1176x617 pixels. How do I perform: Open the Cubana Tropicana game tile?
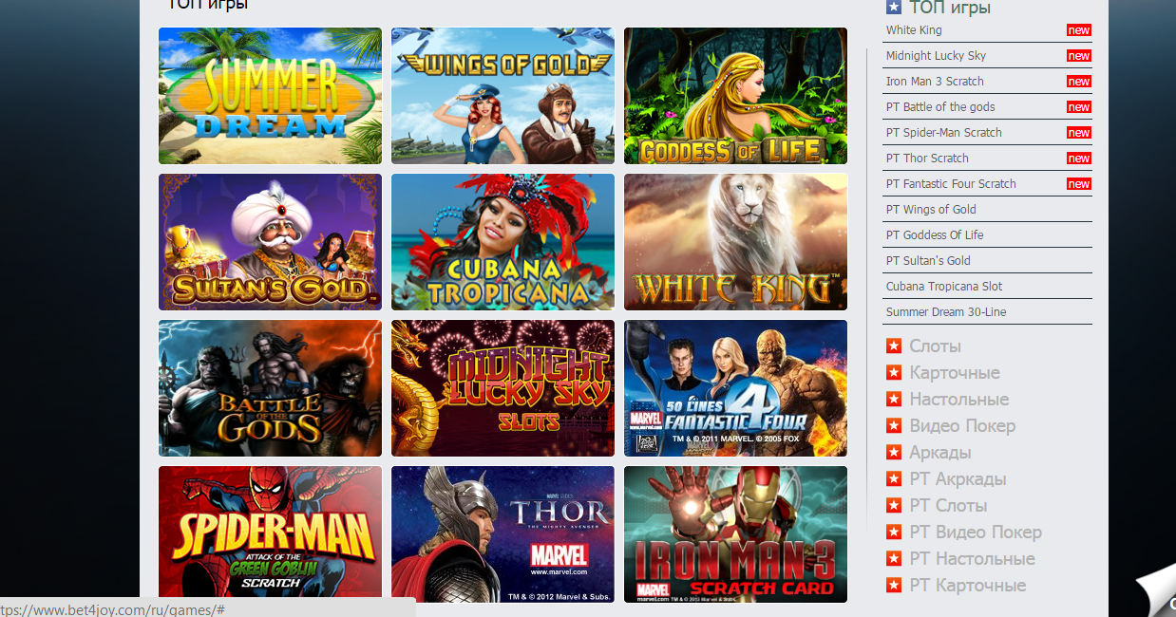pos(503,242)
